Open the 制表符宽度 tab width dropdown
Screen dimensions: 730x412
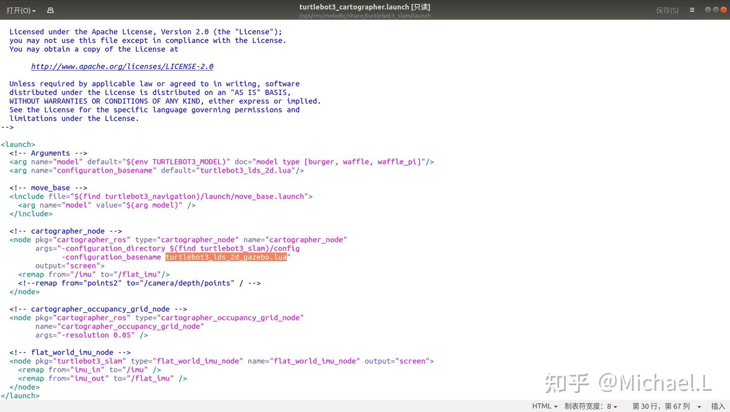(x=591, y=406)
